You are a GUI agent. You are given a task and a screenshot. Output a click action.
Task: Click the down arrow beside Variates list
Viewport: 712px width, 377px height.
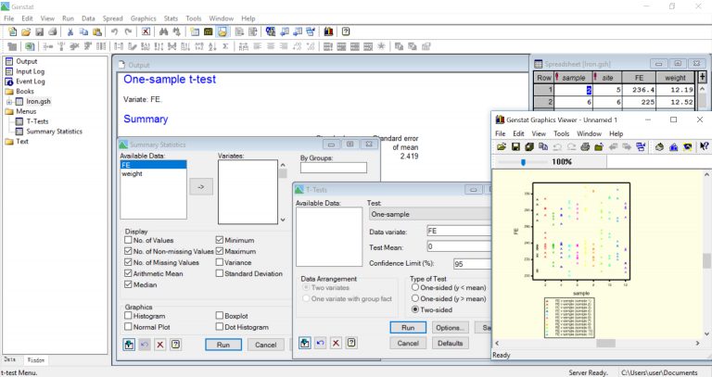[283, 220]
